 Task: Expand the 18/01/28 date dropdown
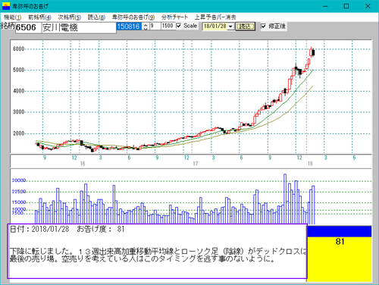coord(230,27)
